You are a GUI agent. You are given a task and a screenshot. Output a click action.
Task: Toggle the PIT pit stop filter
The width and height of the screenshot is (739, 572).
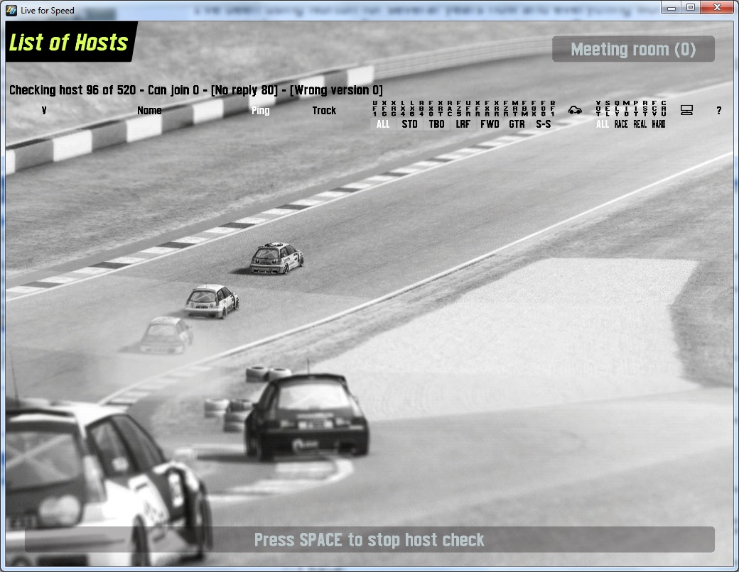click(x=635, y=109)
